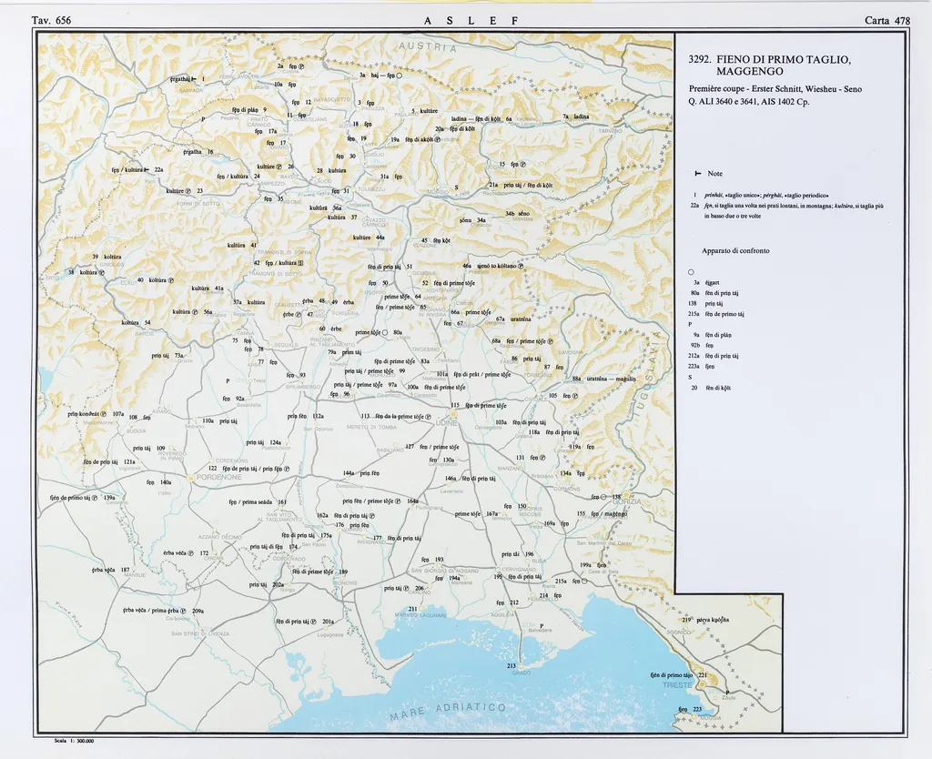Click the Udine city marker

[452, 416]
